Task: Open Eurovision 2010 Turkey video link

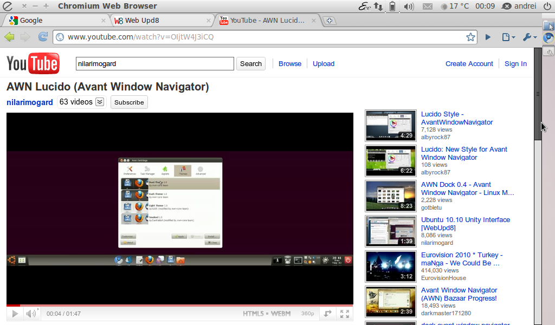Action: pos(462,259)
